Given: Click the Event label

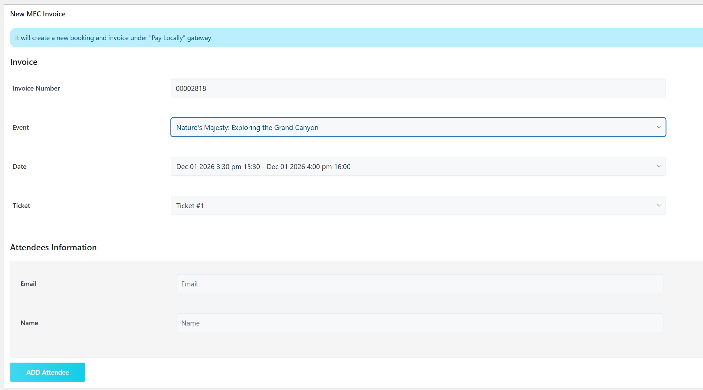Looking at the screenshot, I should point(20,127).
